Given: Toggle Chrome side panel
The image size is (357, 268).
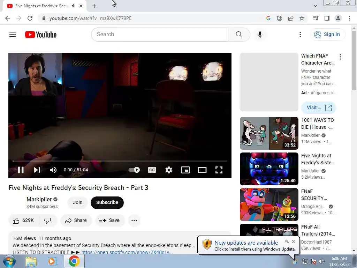Looking at the screenshot, I should pyautogui.click(x=327, y=18).
